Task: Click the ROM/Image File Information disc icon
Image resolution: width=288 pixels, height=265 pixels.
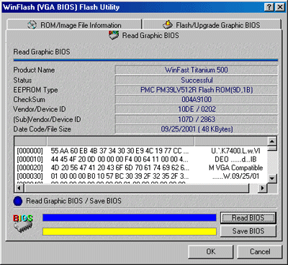Action: coord(32,25)
